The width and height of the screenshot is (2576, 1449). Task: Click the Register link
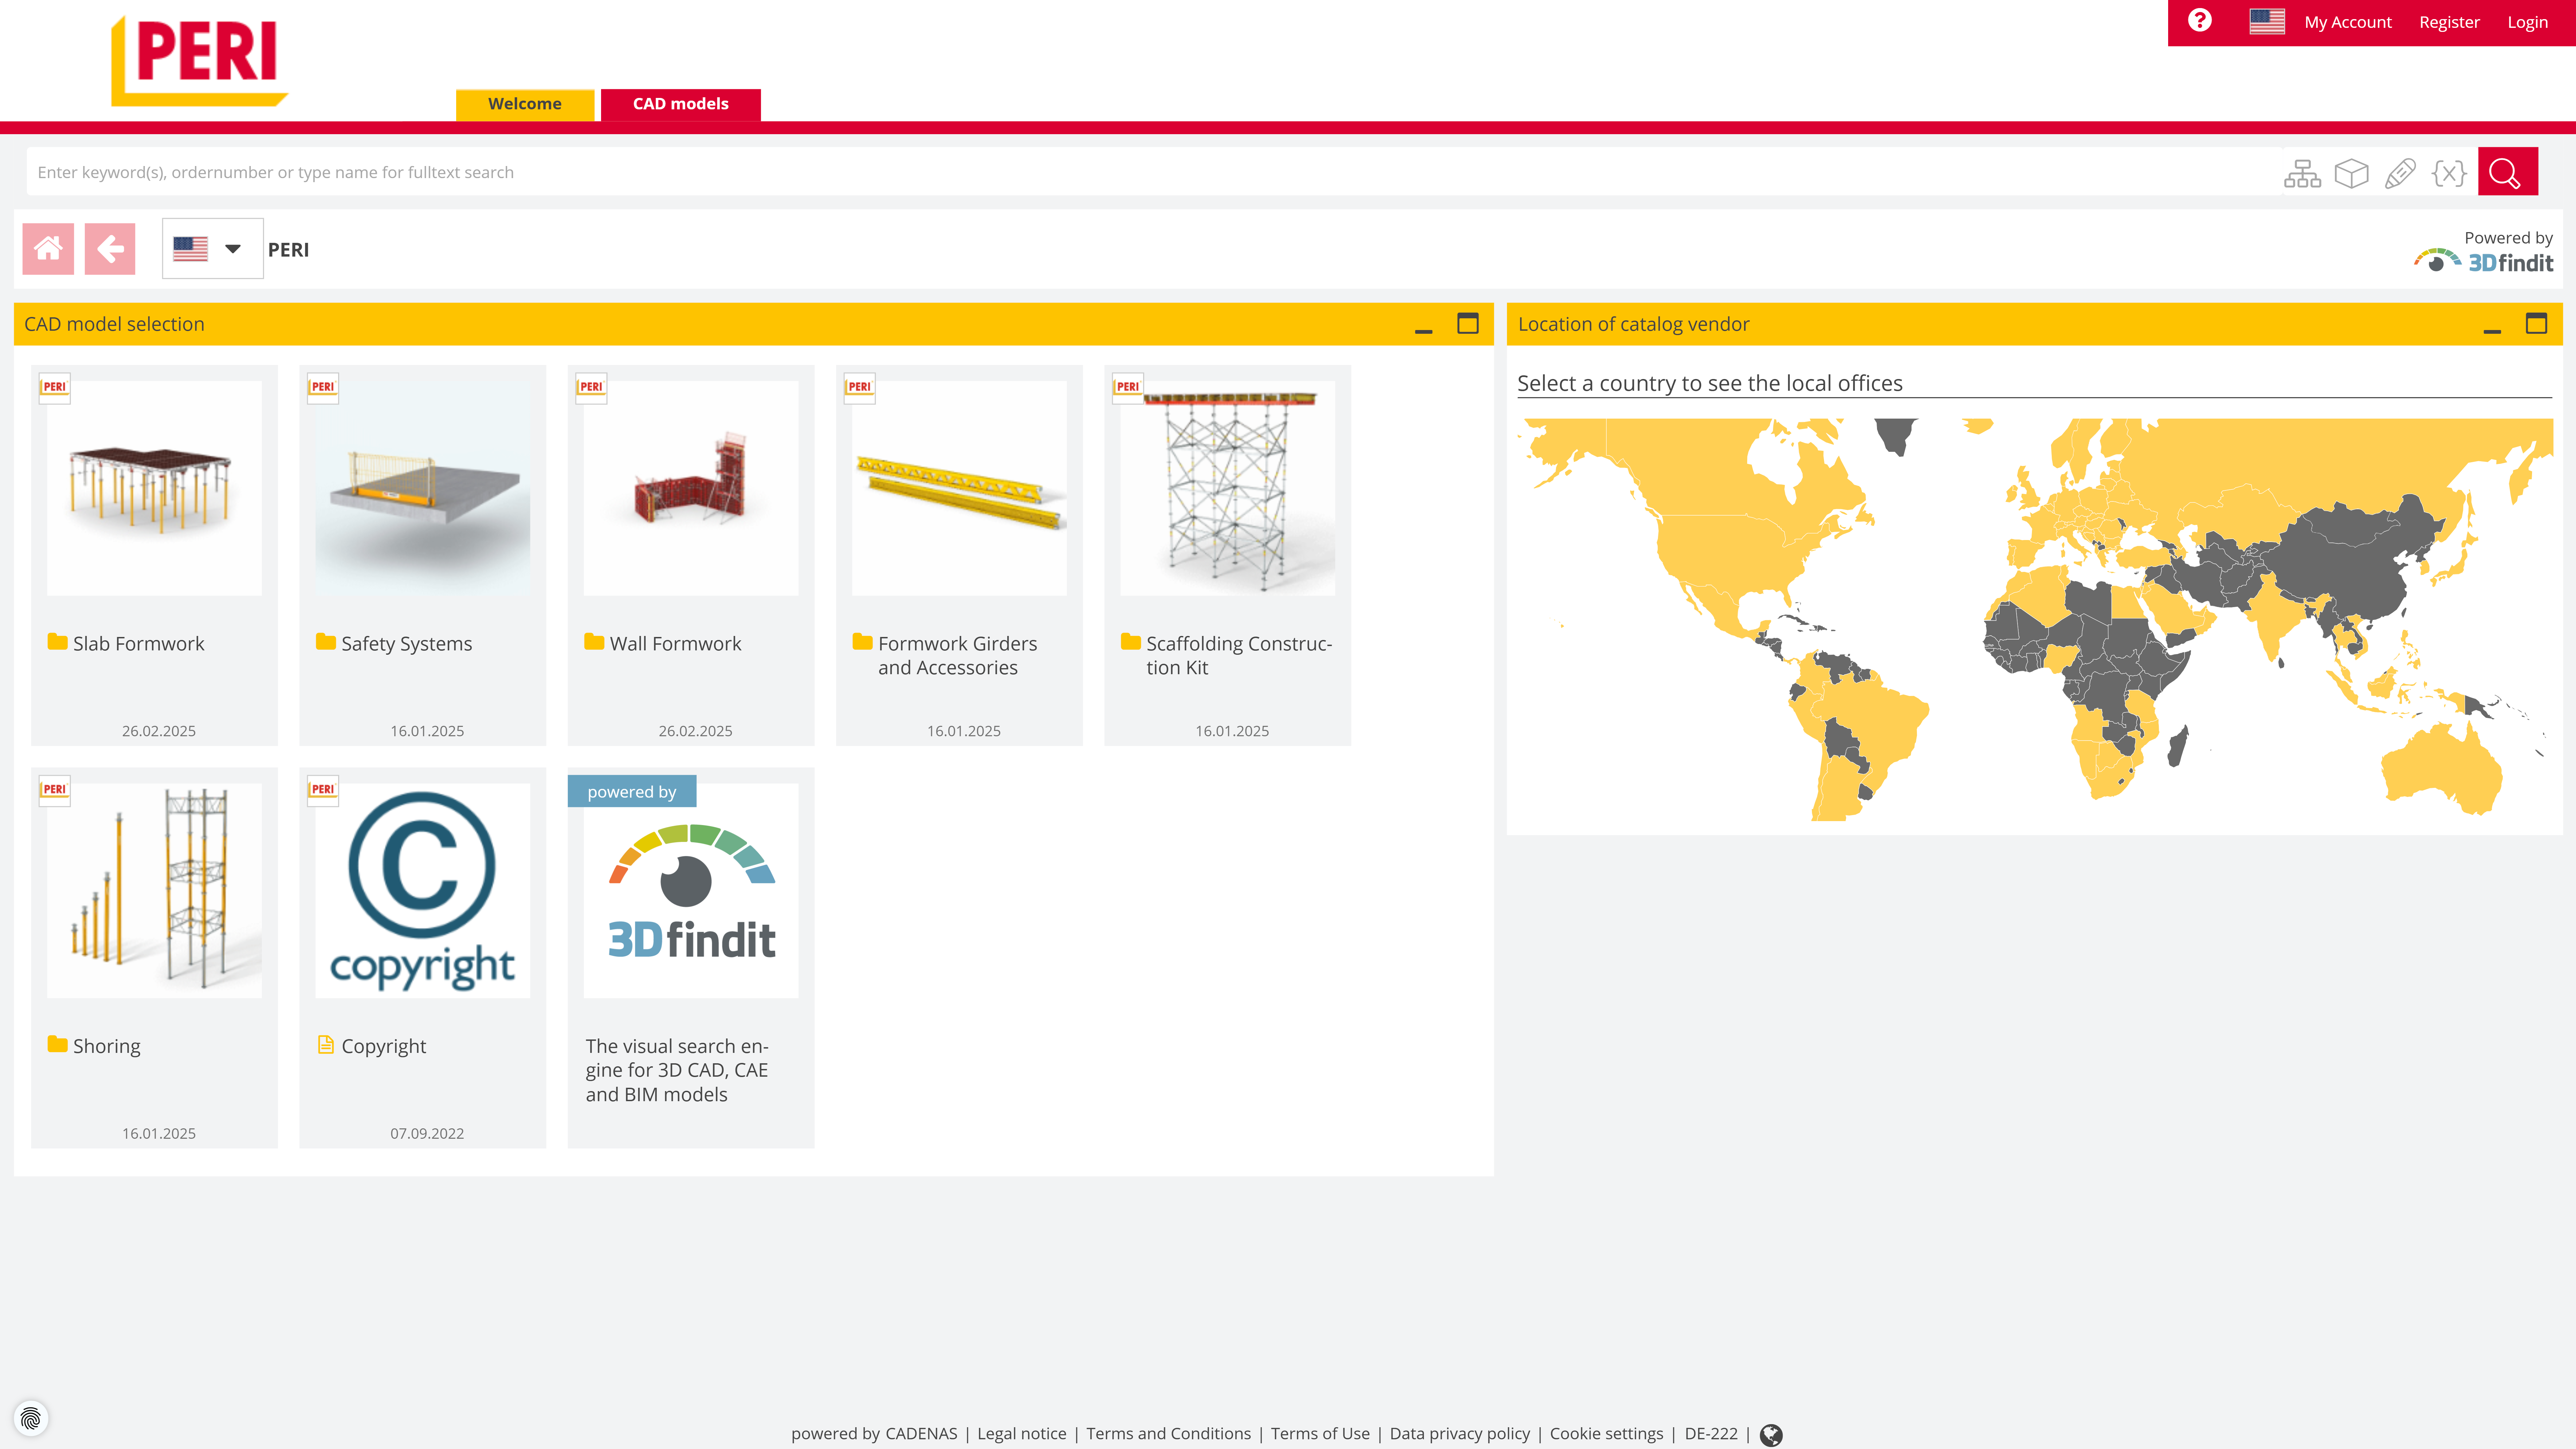point(2449,21)
